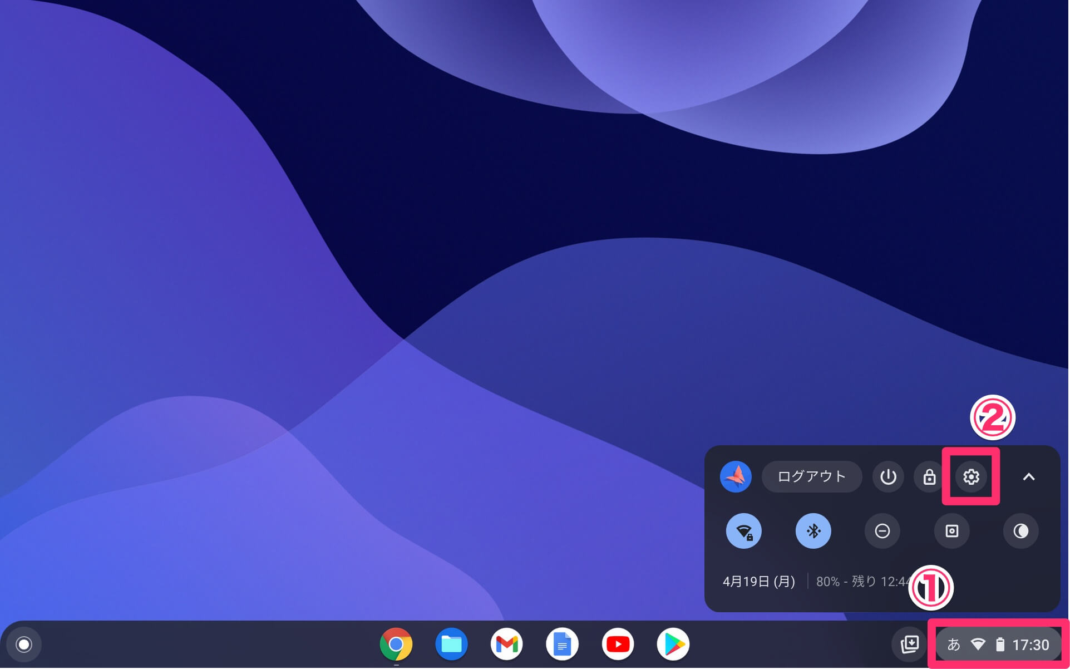This screenshot has height=669, width=1070.
Task: Collapse the quick settings panel
Action: (x=1029, y=476)
